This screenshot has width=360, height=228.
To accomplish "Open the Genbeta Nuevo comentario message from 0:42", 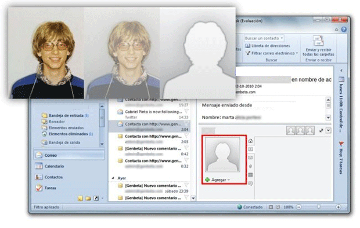I will (149, 151).
